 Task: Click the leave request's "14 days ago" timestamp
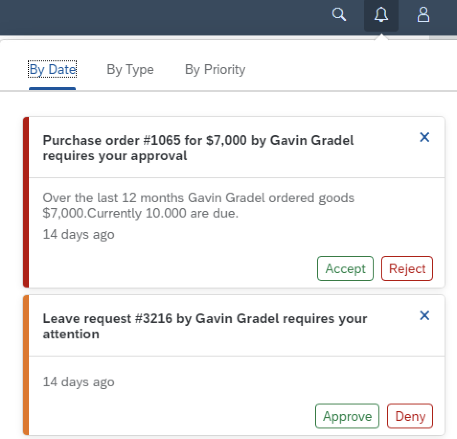pos(79,382)
